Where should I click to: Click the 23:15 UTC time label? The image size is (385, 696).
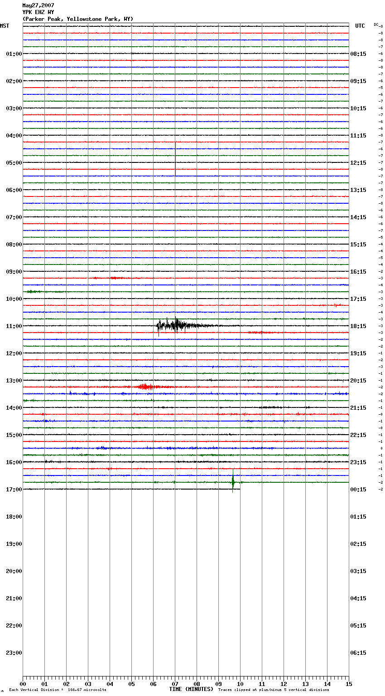click(358, 462)
